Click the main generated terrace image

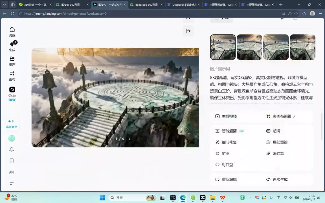click(x=115, y=97)
